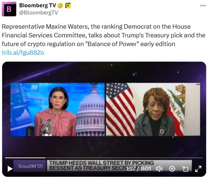Click the gold verified checkmark badge
This screenshot has height=180, width=209.
click(60, 6)
